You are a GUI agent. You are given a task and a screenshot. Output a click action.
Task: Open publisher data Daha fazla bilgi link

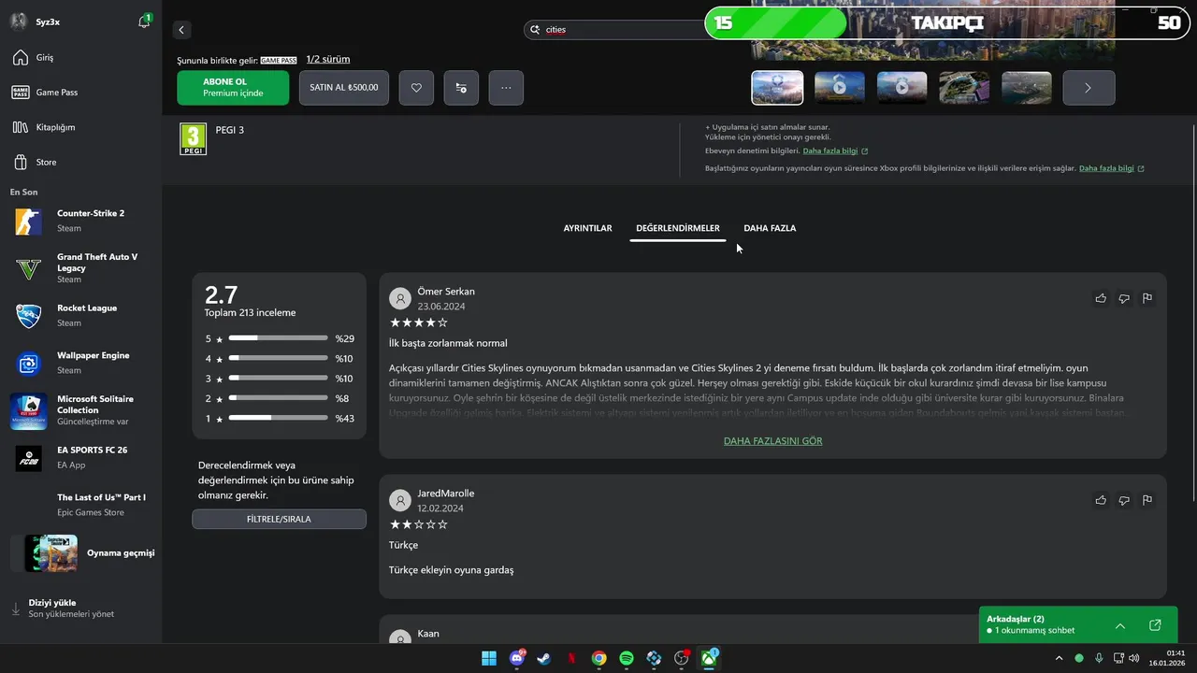pos(1111,168)
